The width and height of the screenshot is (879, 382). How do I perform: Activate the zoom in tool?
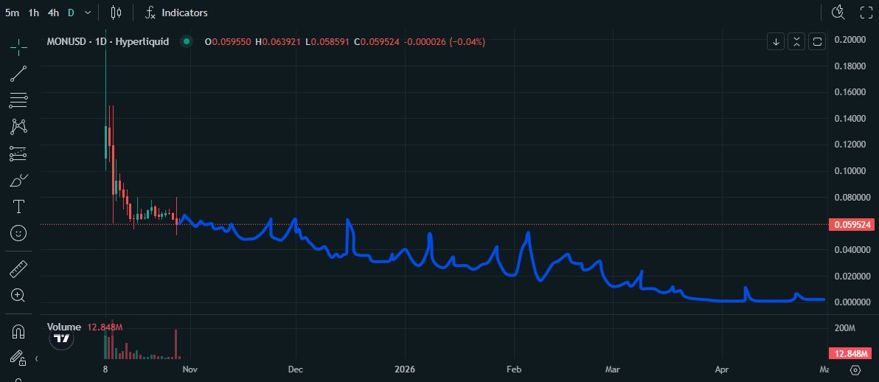pyautogui.click(x=18, y=295)
